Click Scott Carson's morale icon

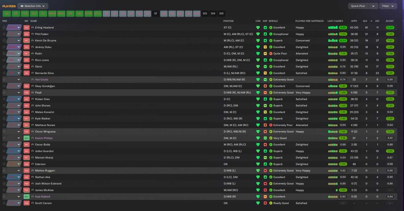tap(271, 203)
